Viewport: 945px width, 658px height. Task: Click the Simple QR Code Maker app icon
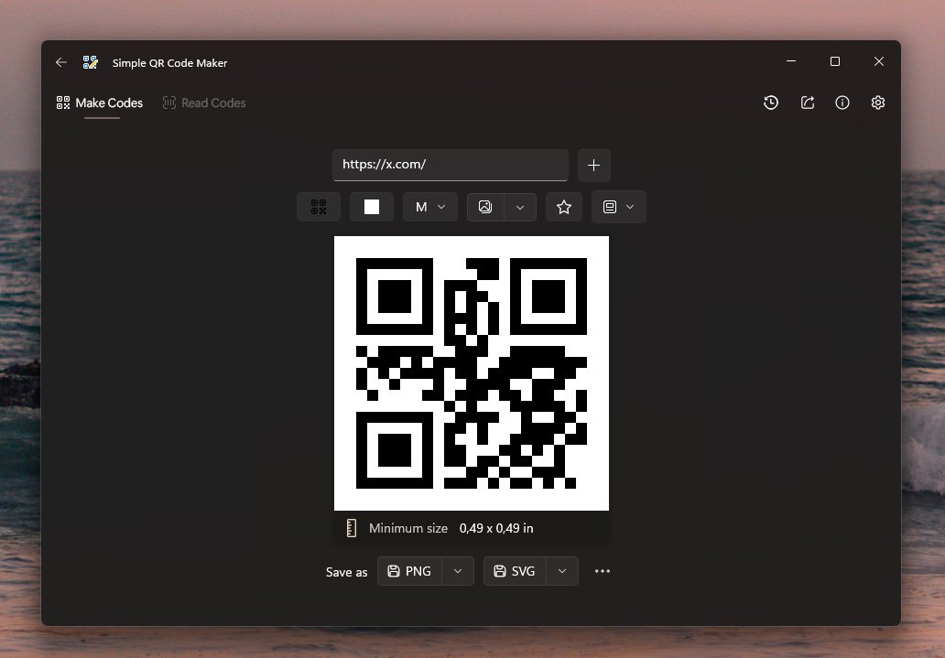(x=91, y=62)
